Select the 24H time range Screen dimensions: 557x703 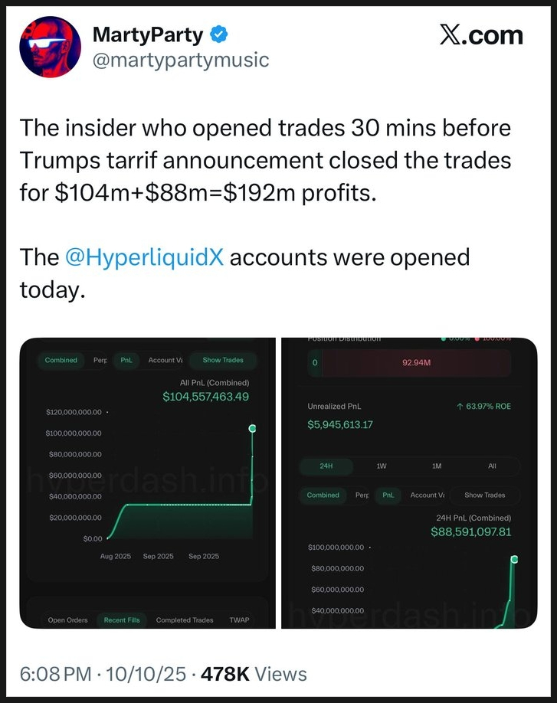(x=326, y=466)
